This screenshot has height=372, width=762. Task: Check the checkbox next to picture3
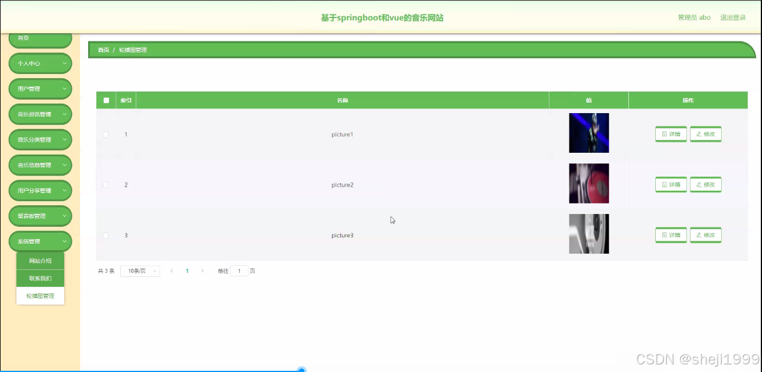106,235
